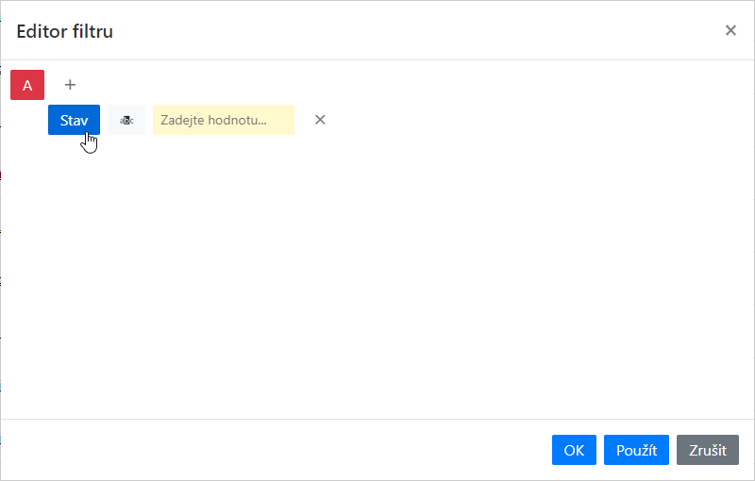Click the red 'A' group operator button
Image resolution: width=755 pixels, height=481 pixels.
click(x=27, y=85)
